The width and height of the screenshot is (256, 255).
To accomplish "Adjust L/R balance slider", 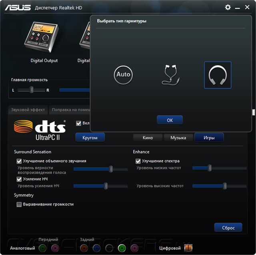I will (x=31, y=90).
